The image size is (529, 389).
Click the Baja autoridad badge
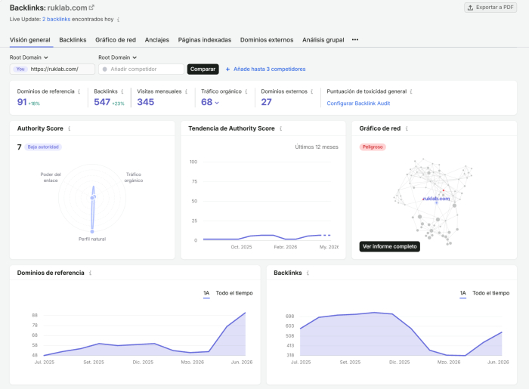pos(43,147)
